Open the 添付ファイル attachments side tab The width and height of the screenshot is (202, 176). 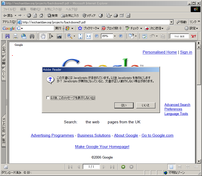pos(4,125)
